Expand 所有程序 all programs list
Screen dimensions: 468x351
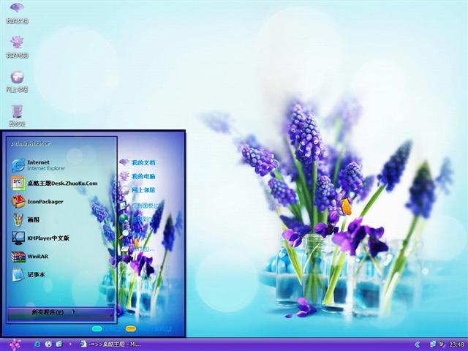(x=61, y=312)
